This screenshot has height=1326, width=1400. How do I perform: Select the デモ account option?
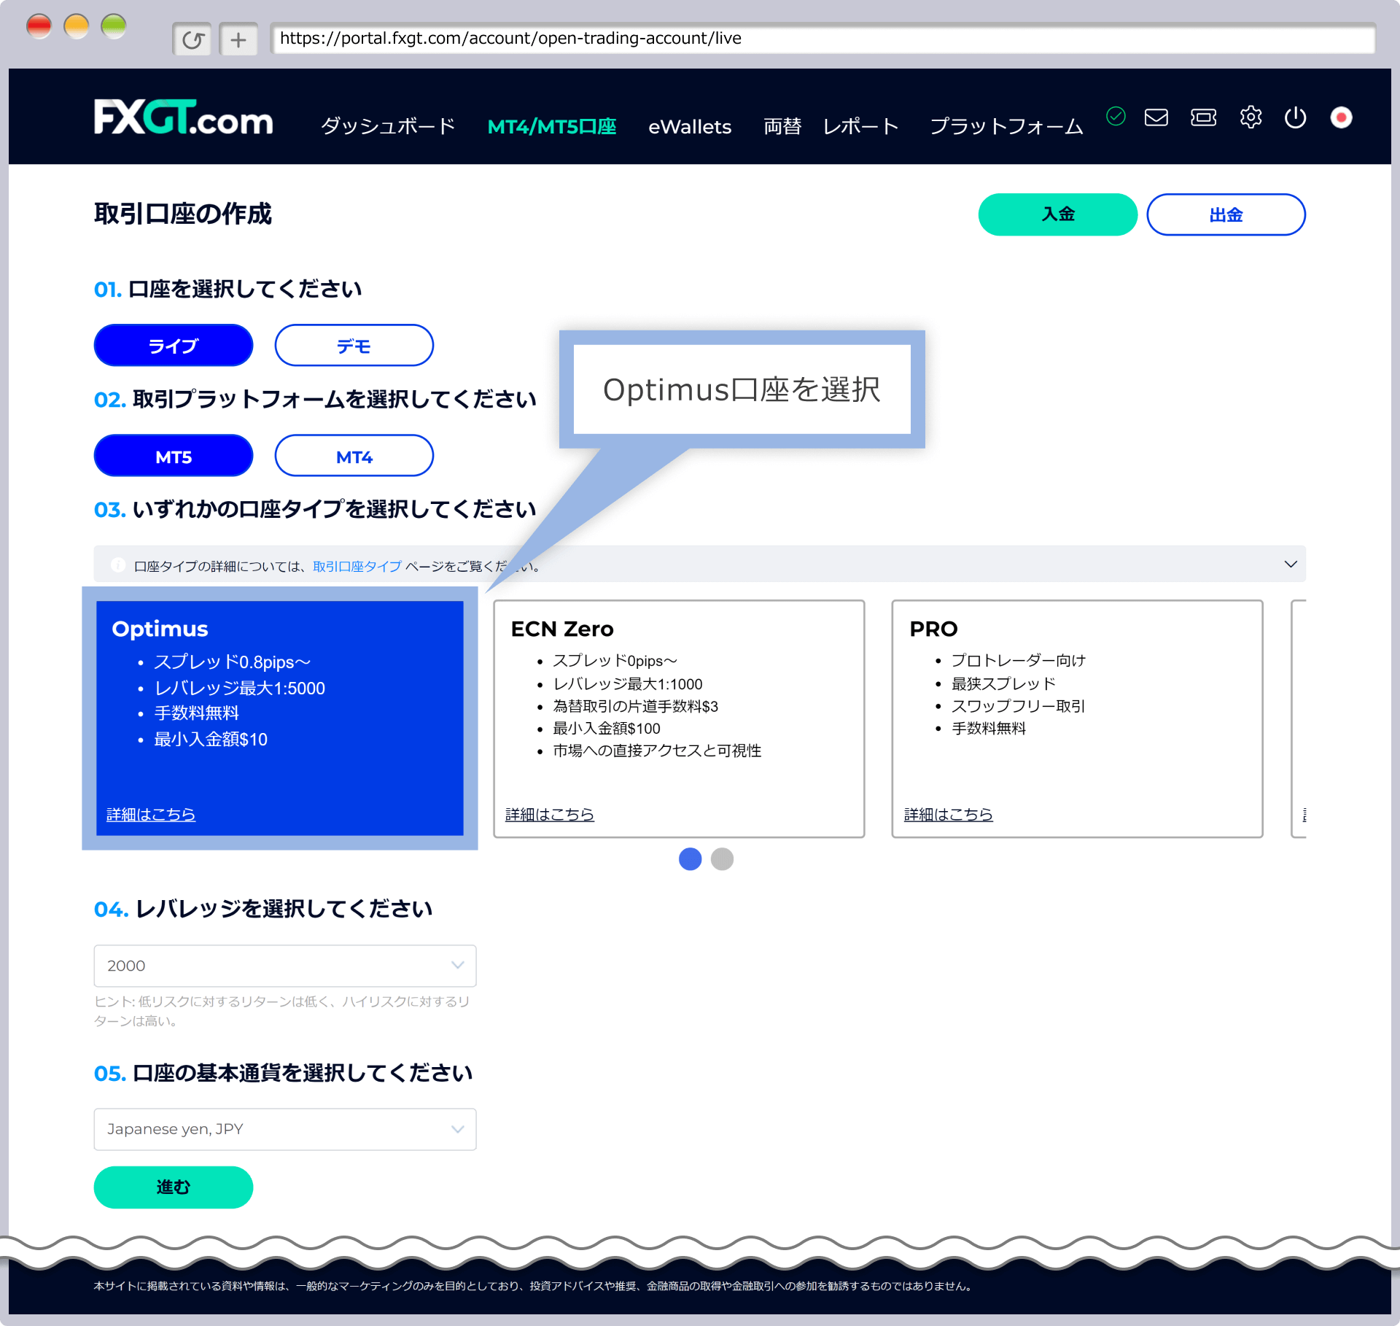pos(354,346)
